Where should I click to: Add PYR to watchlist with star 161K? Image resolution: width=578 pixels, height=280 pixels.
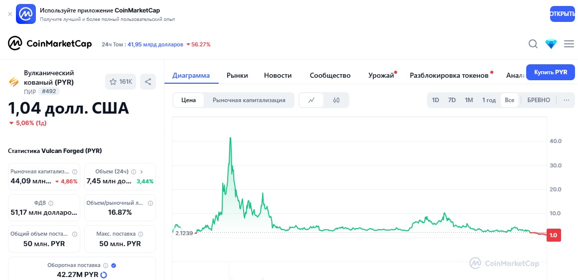click(x=121, y=82)
